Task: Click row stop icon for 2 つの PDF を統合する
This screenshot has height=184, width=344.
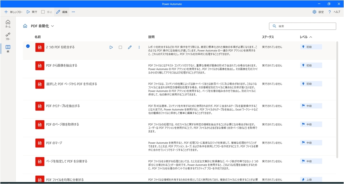Action: point(120,47)
